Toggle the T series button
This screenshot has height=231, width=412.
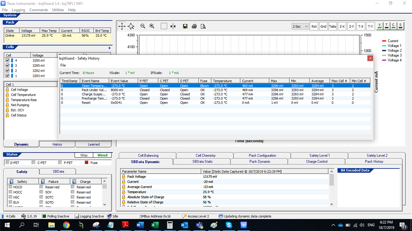click(x=387, y=26)
